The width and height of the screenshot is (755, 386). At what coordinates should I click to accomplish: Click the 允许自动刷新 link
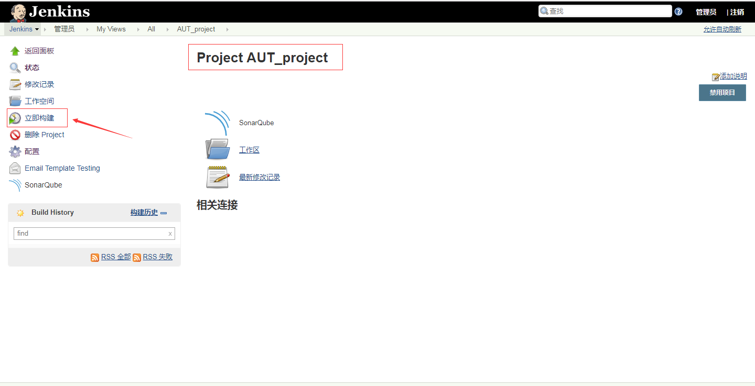click(722, 29)
